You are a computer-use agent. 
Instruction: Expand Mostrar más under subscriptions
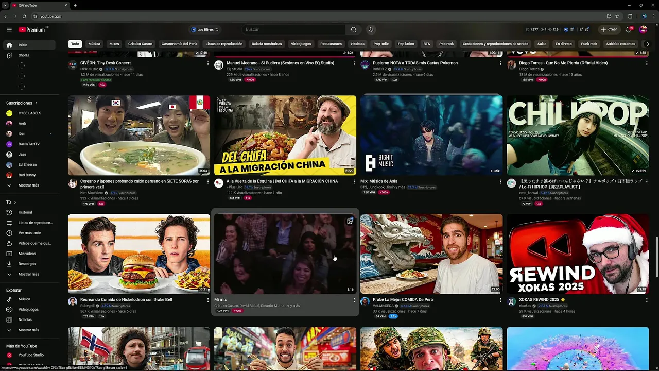click(30, 185)
